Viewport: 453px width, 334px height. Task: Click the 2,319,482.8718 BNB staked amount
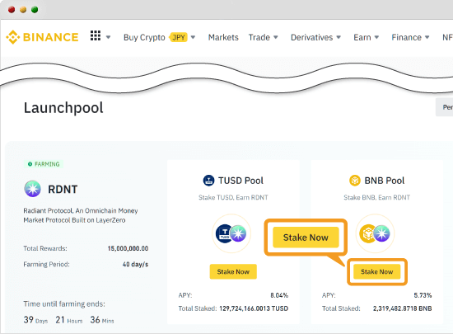[x=402, y=308]
